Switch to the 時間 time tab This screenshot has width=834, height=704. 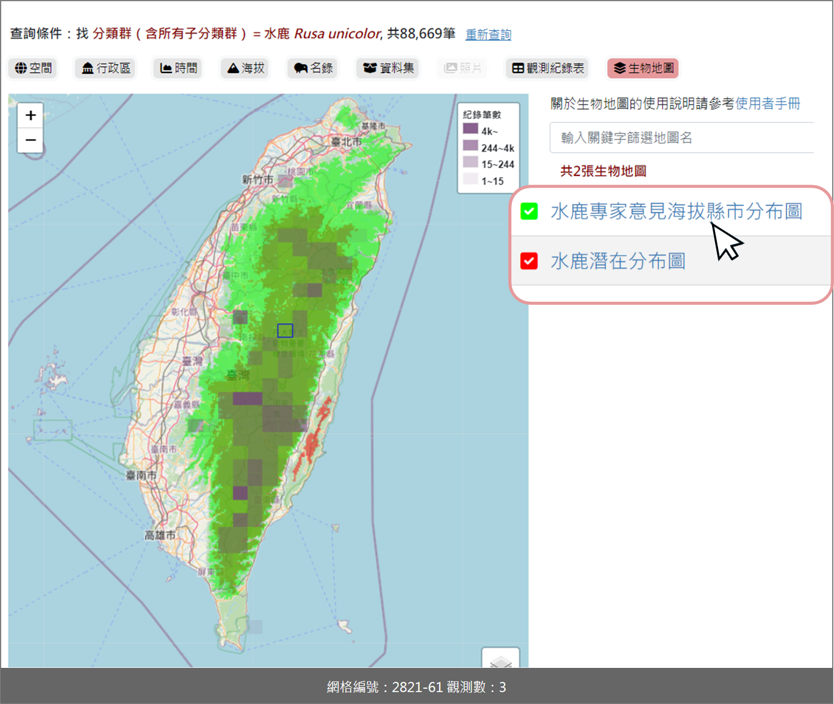click(179, 68)
